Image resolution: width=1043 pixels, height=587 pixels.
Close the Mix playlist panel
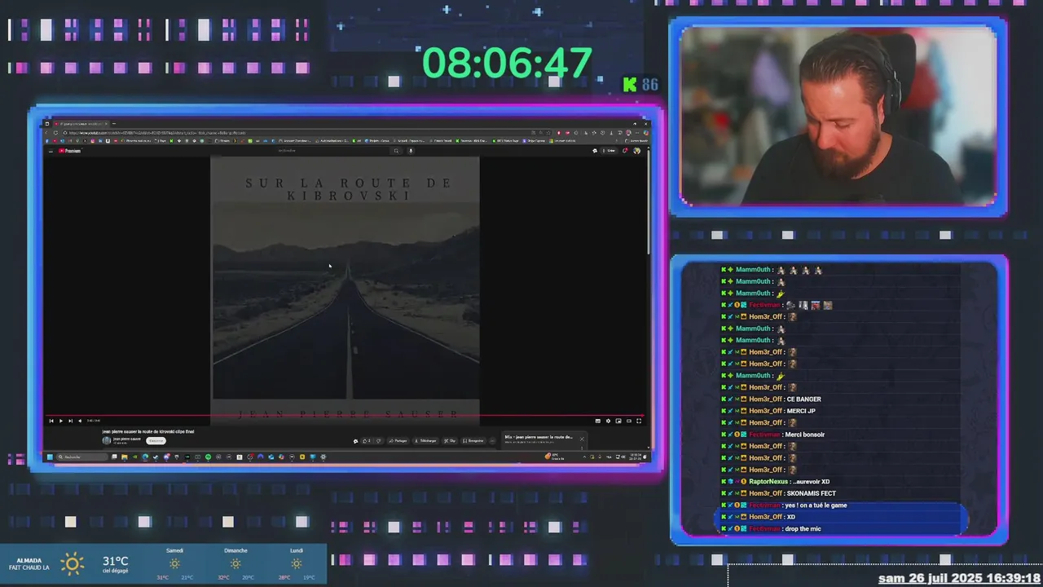click(582, 439)
